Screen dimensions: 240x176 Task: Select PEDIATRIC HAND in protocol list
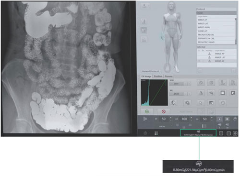click(216, 42)
